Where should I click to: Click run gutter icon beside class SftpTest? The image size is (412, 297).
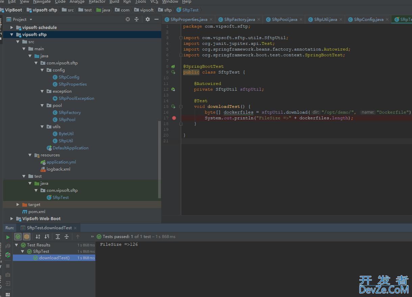tap(173, 72)
